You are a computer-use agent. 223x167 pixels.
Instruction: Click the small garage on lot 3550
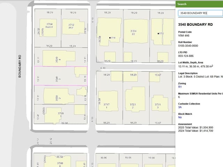tap(82, 92)
